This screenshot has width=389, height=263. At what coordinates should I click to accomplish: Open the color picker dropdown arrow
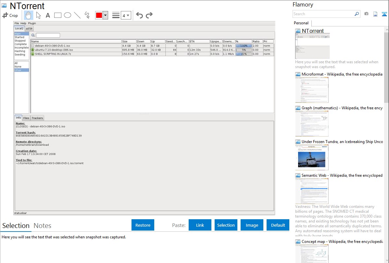[x=105, y=15]
